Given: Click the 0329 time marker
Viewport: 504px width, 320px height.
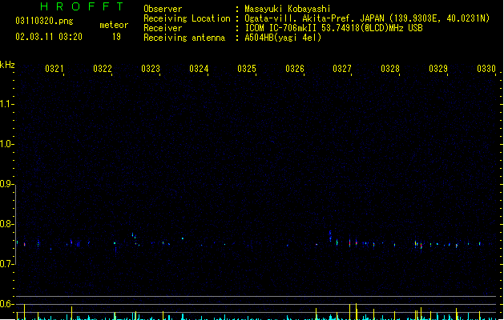Looking at the screenshot, I should point(438,69).
